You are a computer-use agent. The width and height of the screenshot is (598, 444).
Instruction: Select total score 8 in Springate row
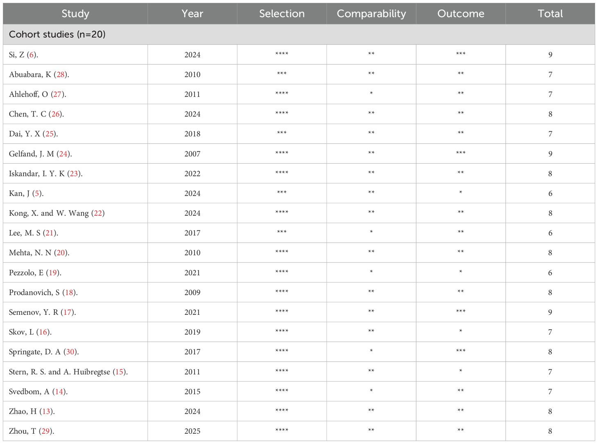[x=550, y=352]
